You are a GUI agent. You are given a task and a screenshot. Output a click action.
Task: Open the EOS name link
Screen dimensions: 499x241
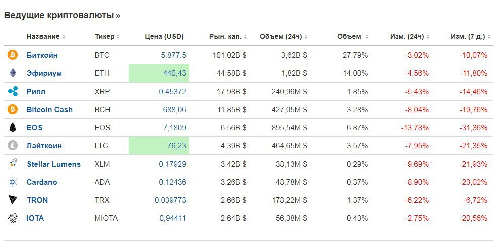[34, 128]
